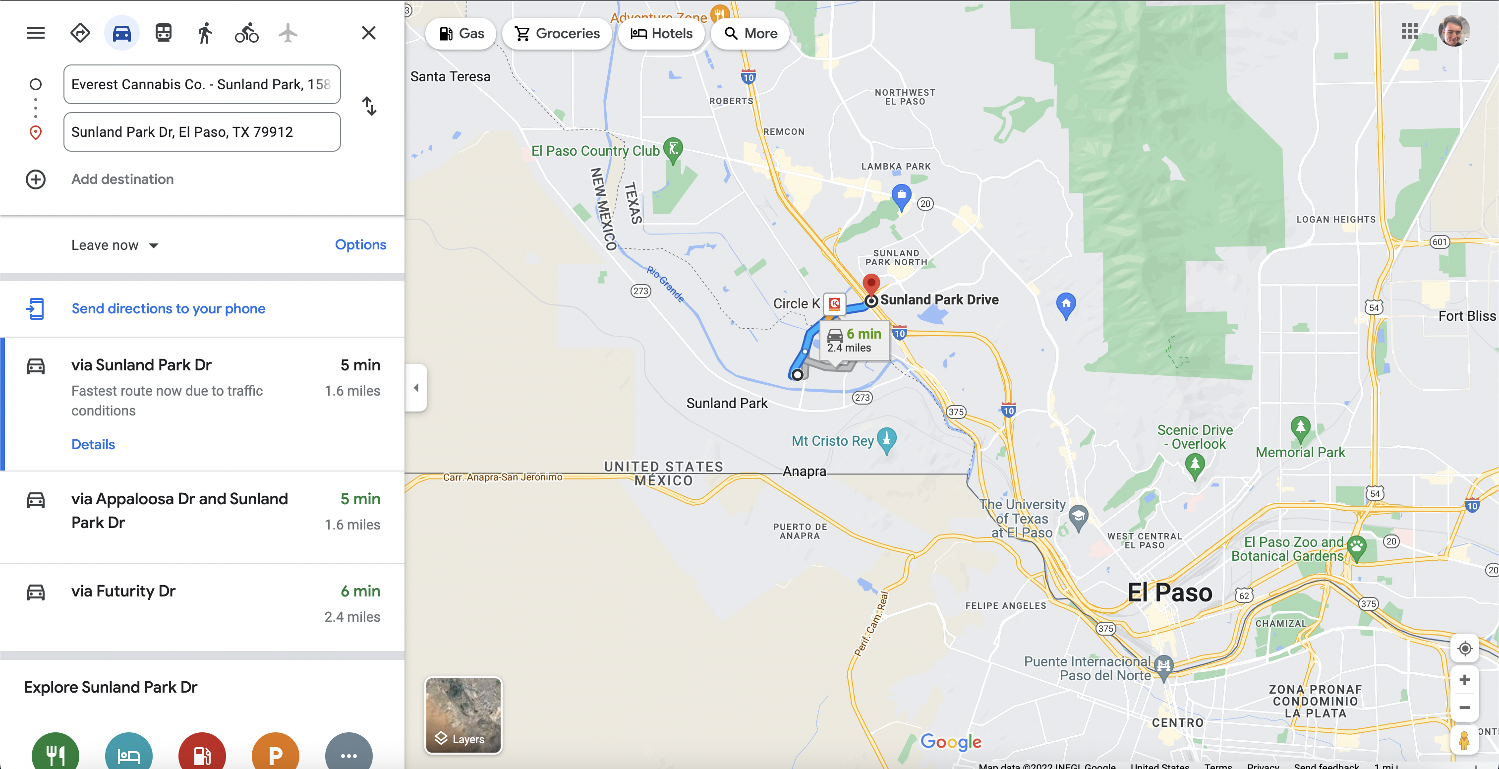Open the Leave now dropdown
The height and width of the screenshot is (769, 1499).
[115, 245]
